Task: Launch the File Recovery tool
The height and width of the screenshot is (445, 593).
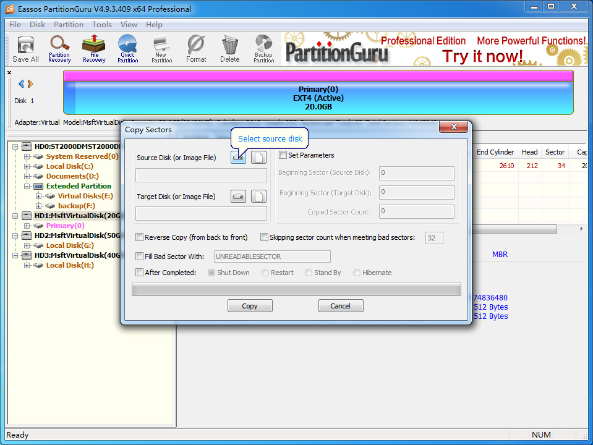Action: [x=94, y=49]
